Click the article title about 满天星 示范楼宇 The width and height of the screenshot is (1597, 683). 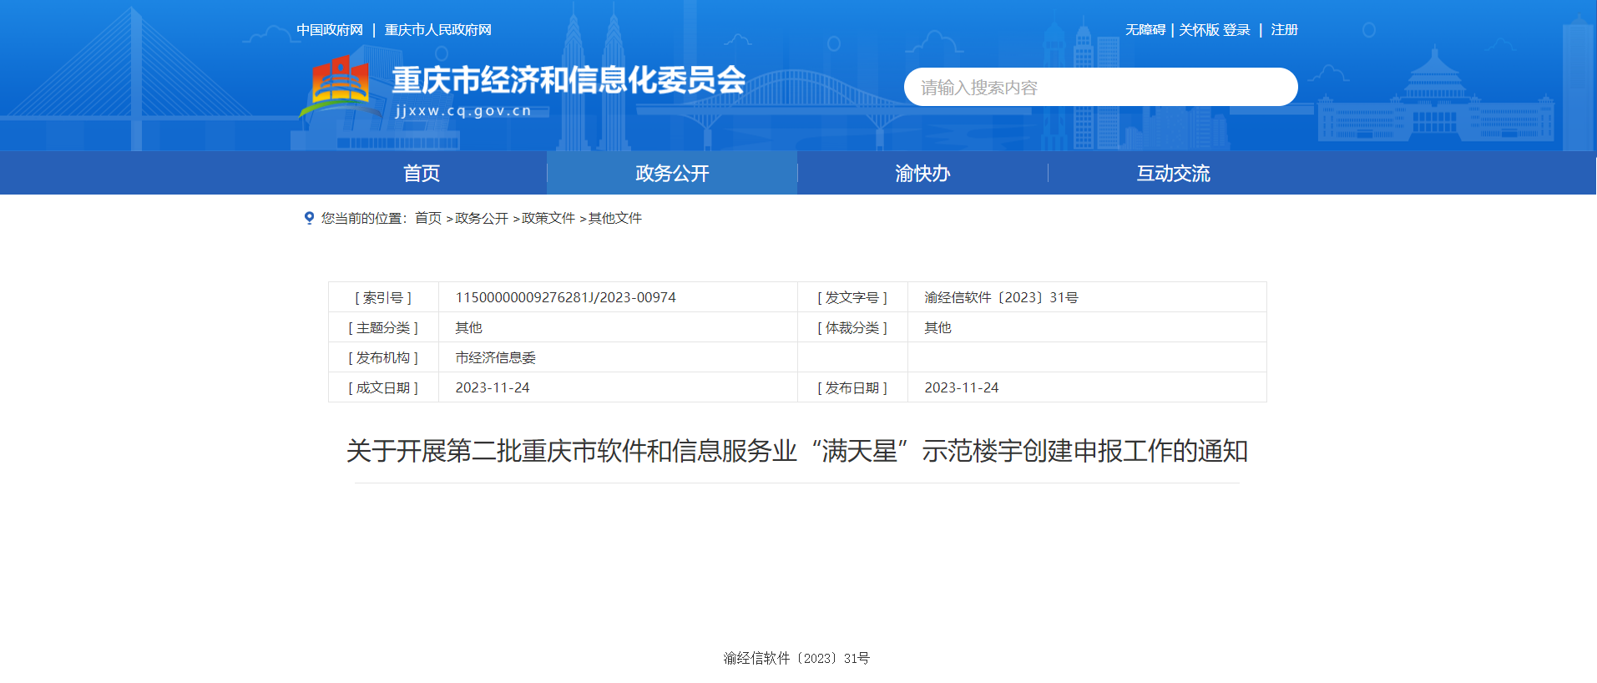(796, 451)
